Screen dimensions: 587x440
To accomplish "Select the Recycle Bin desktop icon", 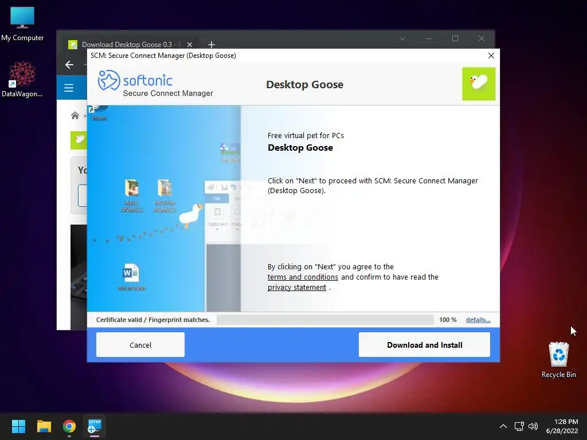I will pos(558,360).
